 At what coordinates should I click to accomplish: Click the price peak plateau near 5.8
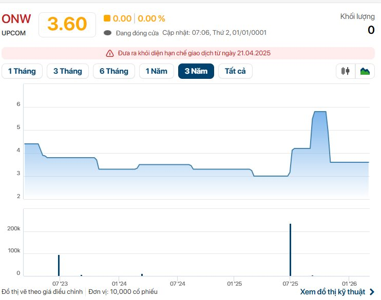coord(320,112)
